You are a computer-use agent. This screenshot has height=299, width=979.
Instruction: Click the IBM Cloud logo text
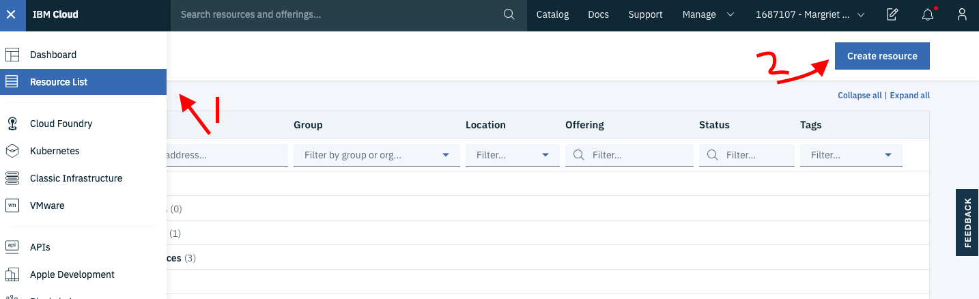[55, 14]
